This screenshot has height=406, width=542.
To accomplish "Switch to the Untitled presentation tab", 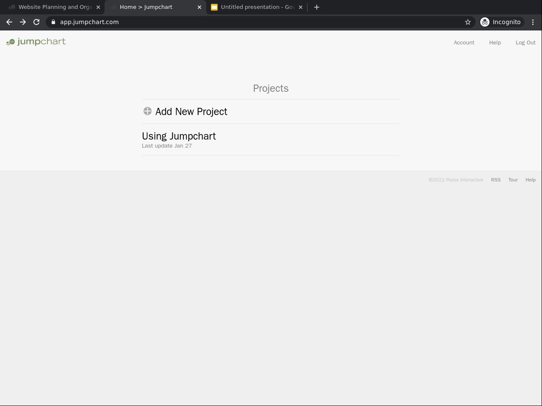I will pyautogui.click(x=257, y=7).
